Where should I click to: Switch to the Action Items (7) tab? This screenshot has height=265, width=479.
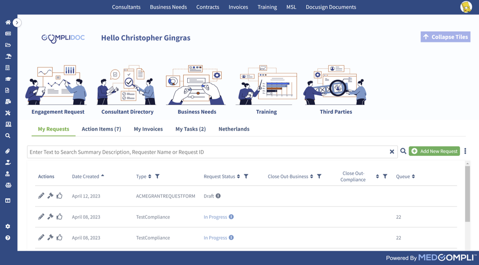pyautogui.click(x=101, y=129)
